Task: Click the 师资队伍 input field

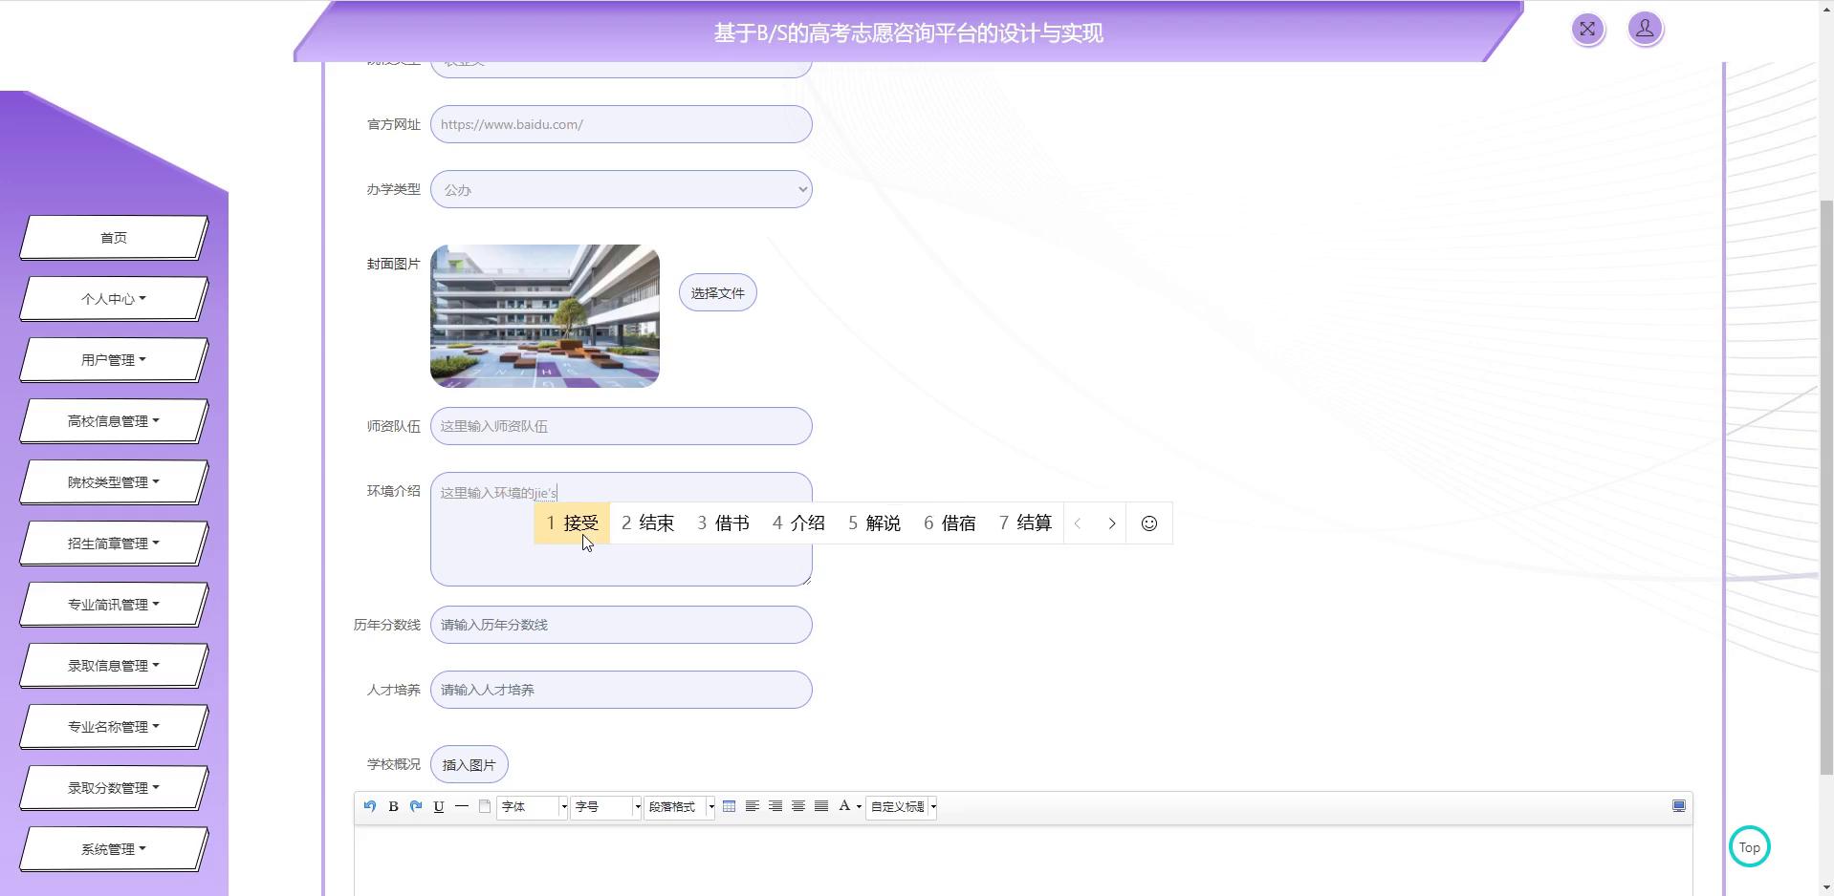Action: click(x=622, y=426)
